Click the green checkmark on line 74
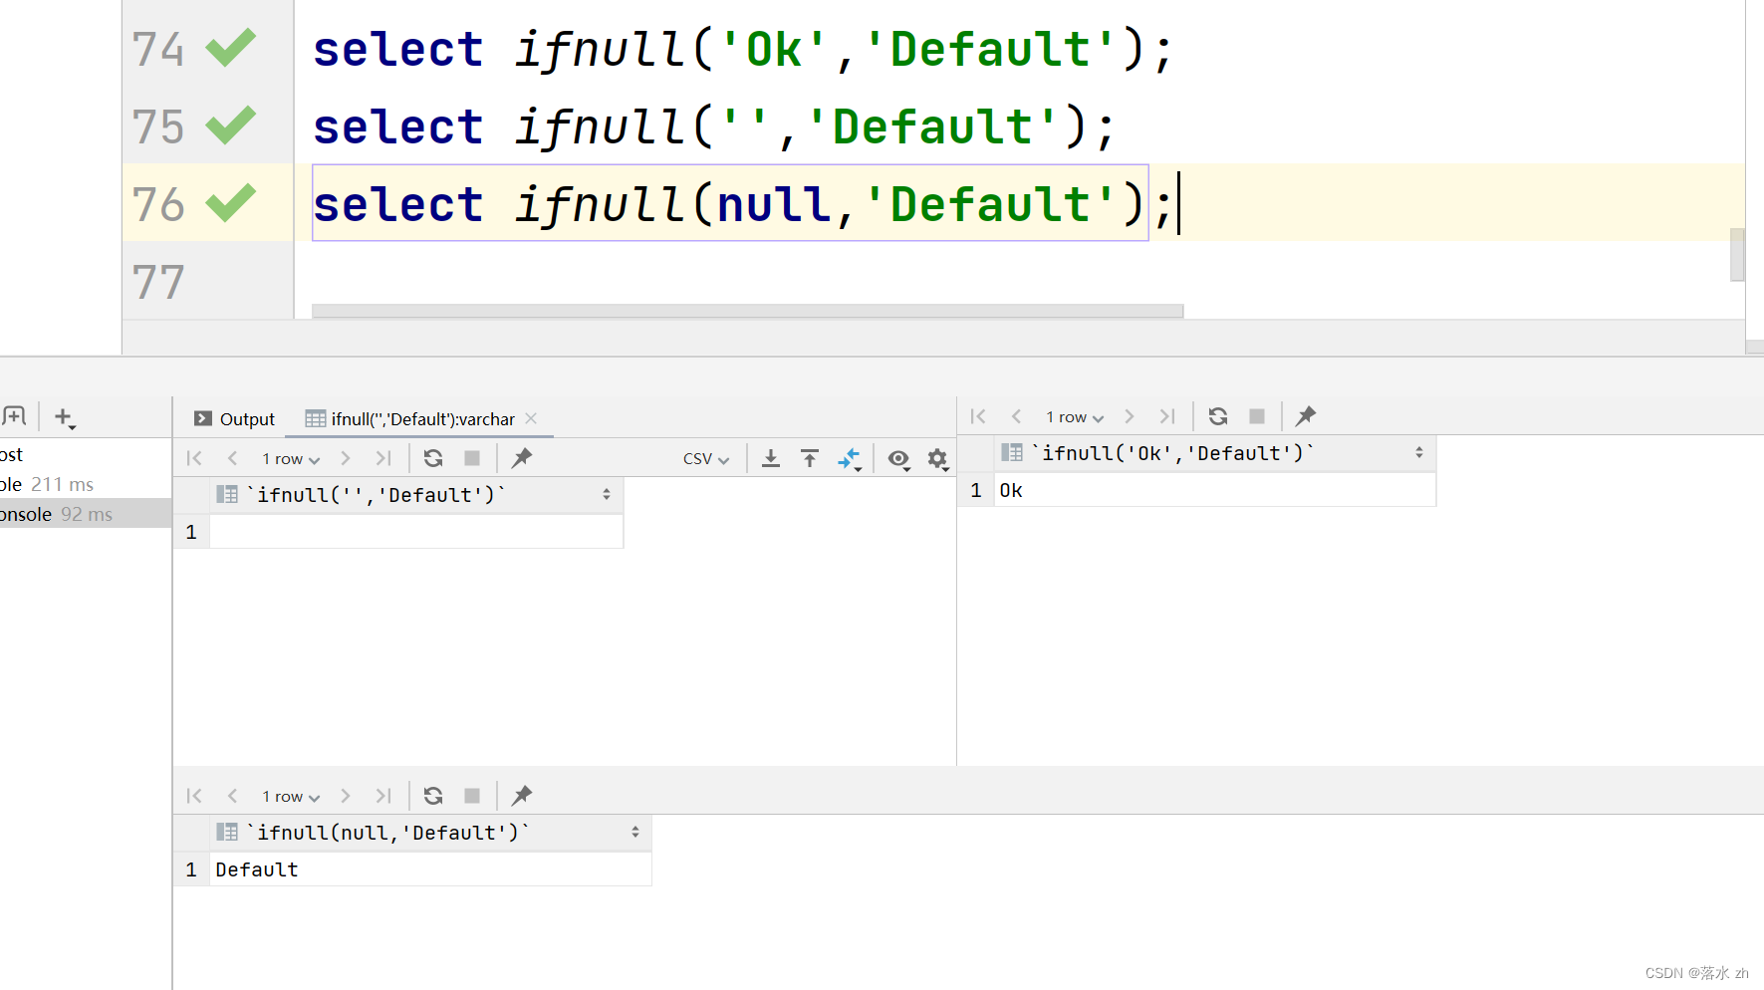 (x=230, y=47)
